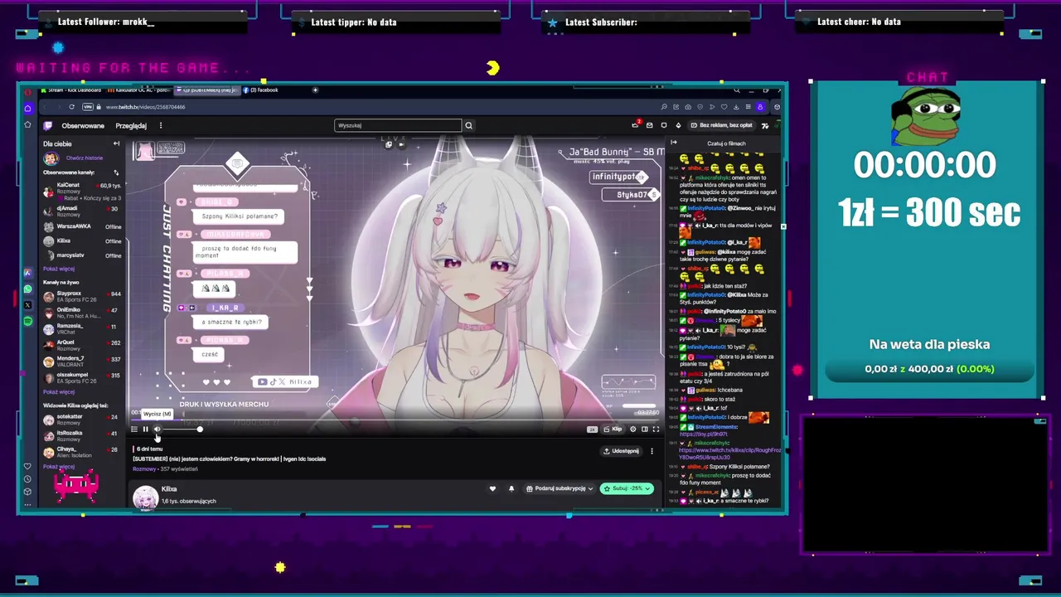Open Spotify in Opera sidebar
The image size is (1061, 597).
27,321
